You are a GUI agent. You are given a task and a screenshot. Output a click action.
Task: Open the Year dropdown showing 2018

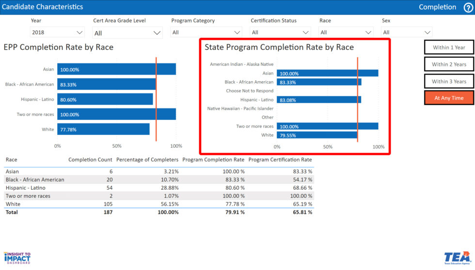pyautogui.click(x=57, y=32)
